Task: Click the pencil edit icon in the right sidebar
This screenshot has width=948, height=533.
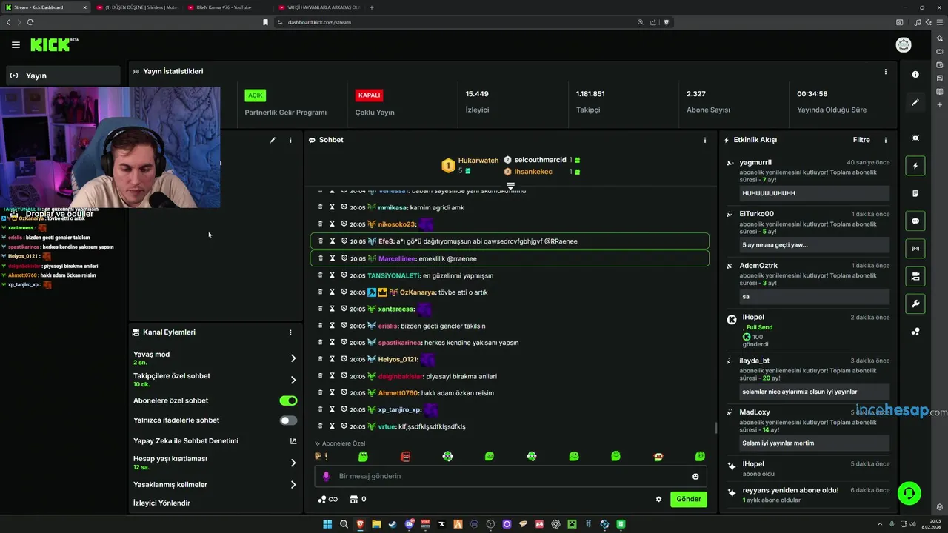Action: [915, 102]
